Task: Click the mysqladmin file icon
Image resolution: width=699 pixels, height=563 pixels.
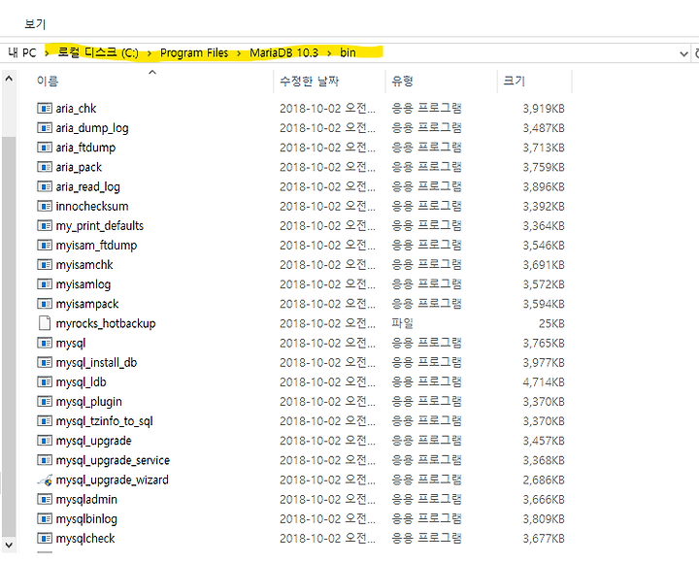Action: [45, 499]
